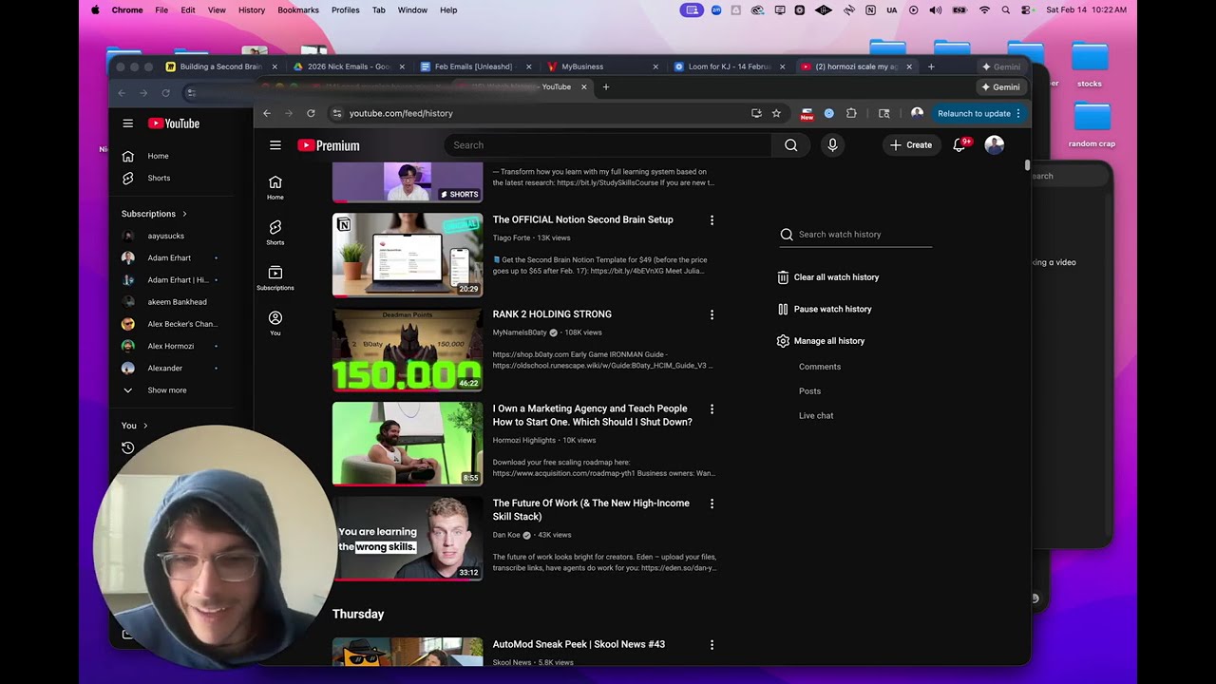The width and height of the screenshot is (1216, 684).
Task: Open Alex Hormozi subscription in back window
Action: (x=170, y=346)
